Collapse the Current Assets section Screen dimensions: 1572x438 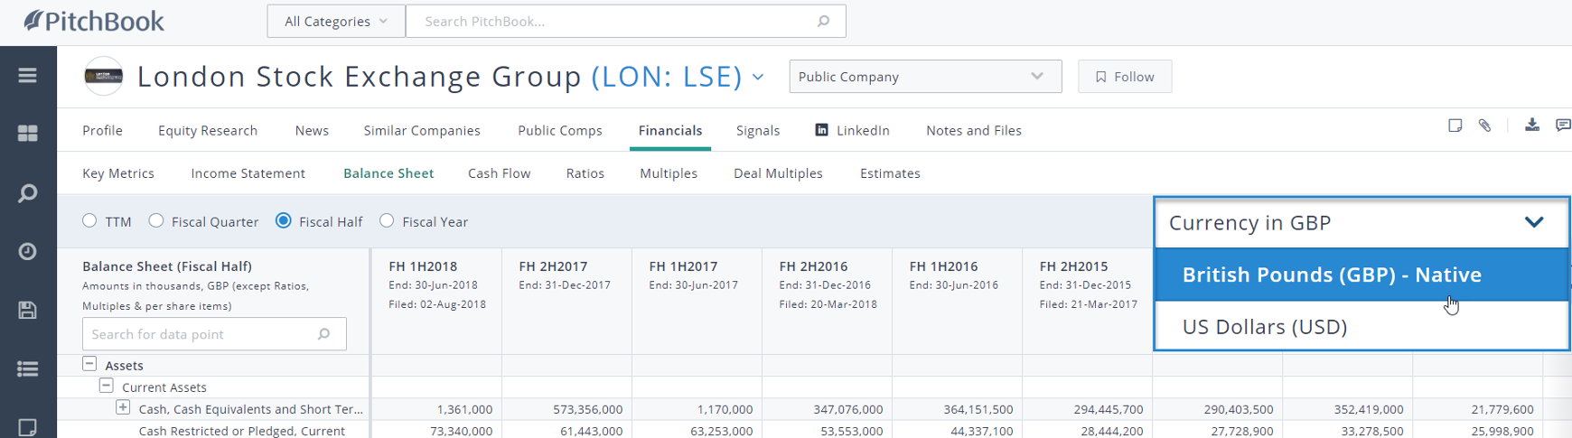[106, 386]
